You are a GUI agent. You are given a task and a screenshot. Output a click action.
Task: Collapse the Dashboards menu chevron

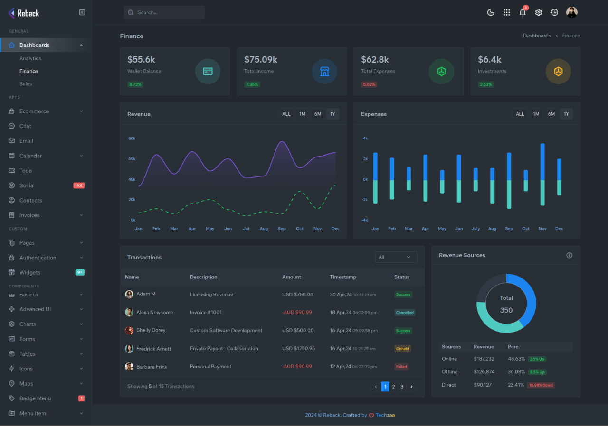coord(81,45)
